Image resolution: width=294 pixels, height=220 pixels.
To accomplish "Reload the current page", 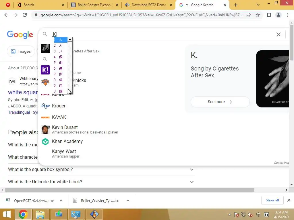I will click(25, 15).
